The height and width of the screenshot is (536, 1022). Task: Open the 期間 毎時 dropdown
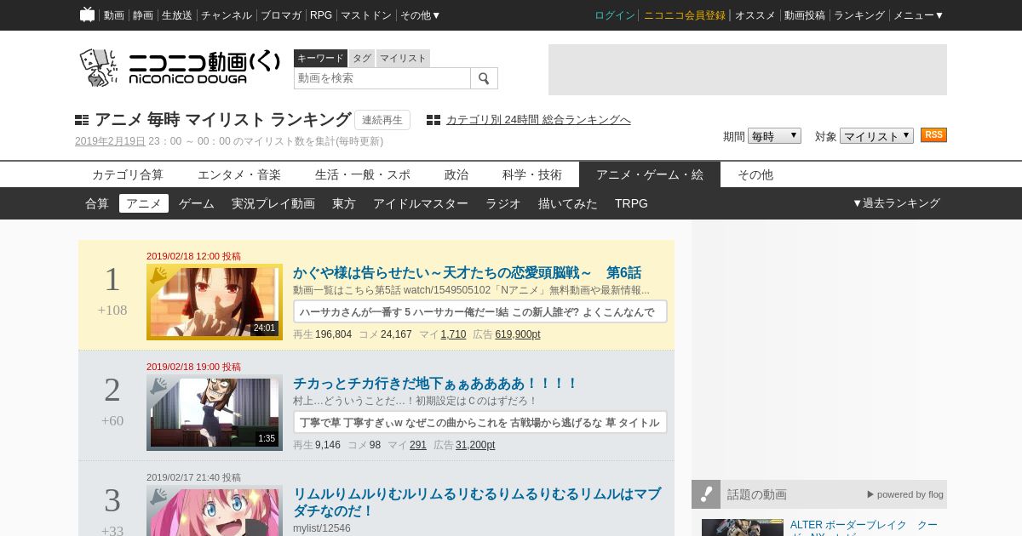click(773, 136)
